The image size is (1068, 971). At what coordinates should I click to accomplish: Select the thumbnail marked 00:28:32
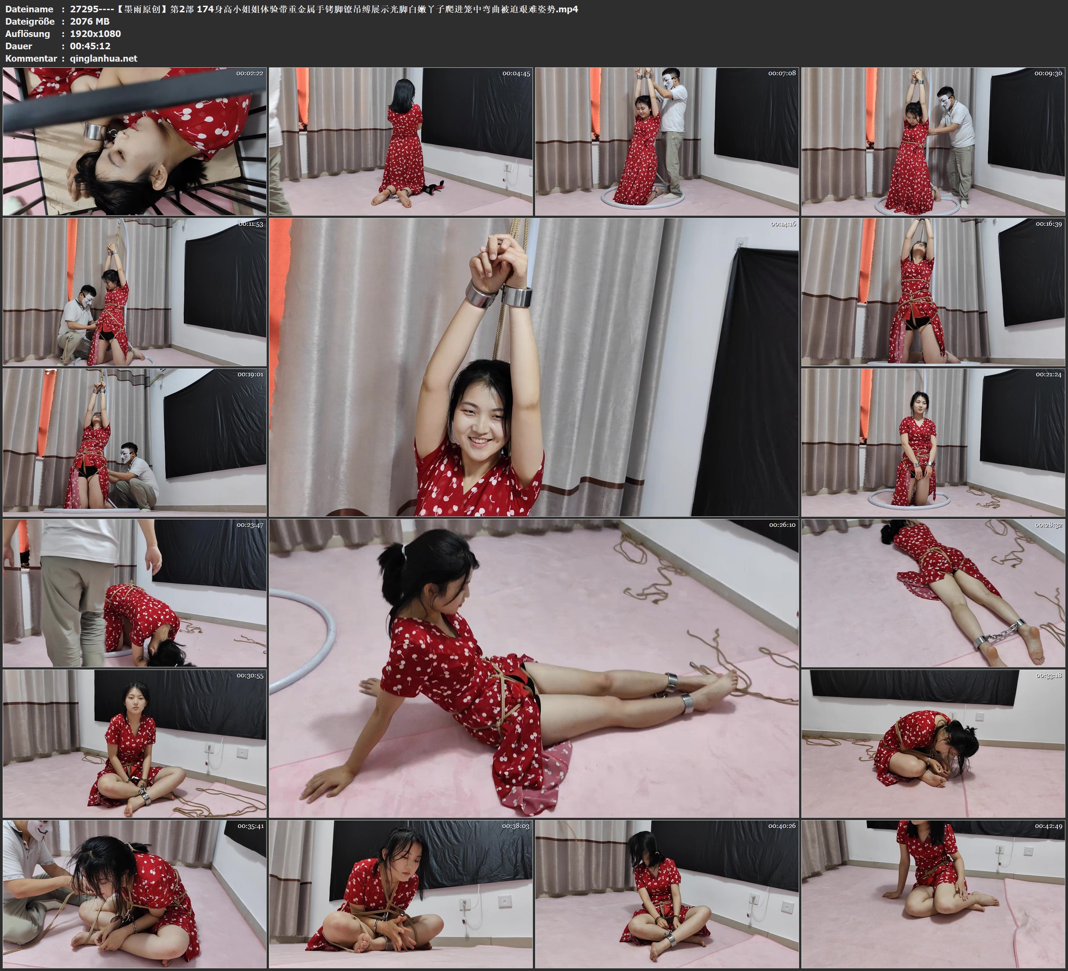tap(933, 593)
